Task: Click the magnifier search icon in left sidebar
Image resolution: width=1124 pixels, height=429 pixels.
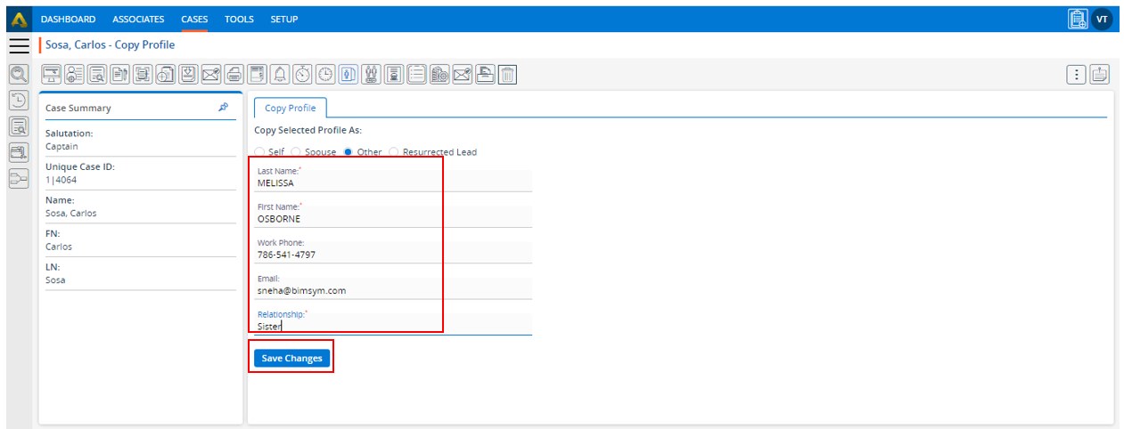Action: tap(19, 75)
